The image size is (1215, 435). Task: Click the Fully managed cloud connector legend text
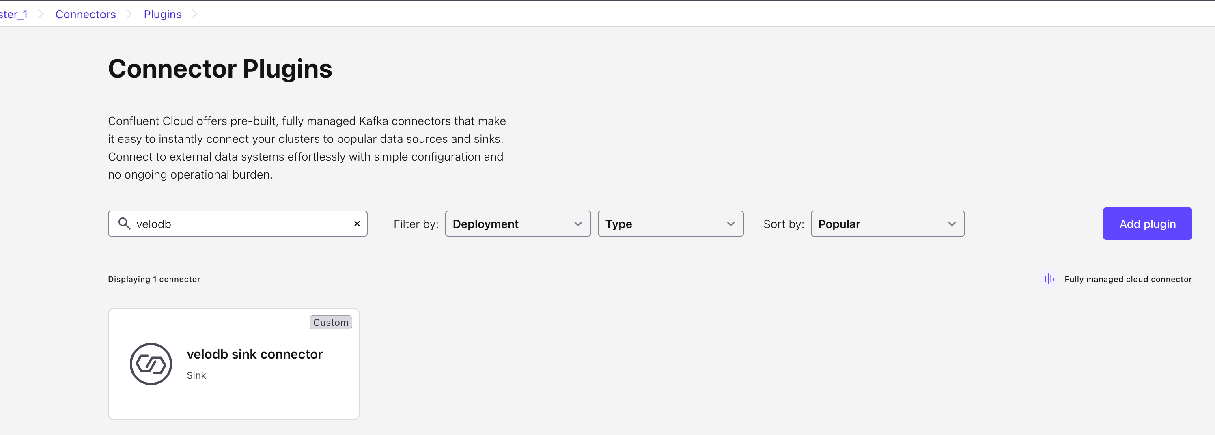(x=1128, y=279)
